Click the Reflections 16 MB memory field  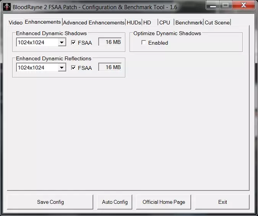click(110, 67)
